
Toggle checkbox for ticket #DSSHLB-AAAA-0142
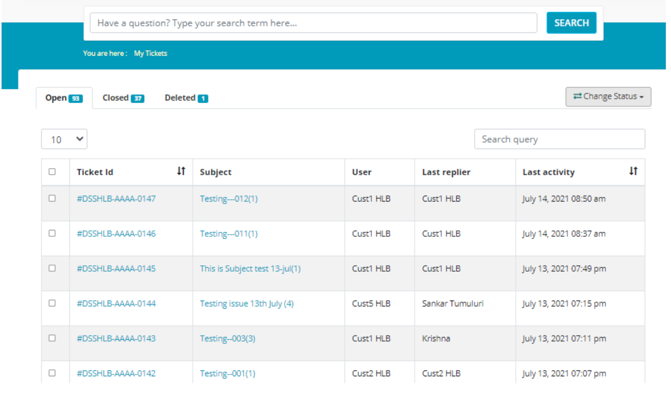tap(52, 373)
